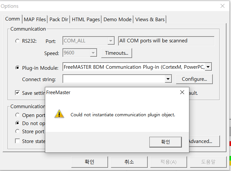
Task: Cancel the Options dialog with 취소
Action: click(129, 162)
